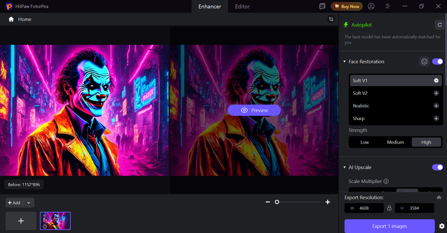The width and height of the screenshot is (447, 233).
Task: Set Strength to High
Action: tap(426, 142)
